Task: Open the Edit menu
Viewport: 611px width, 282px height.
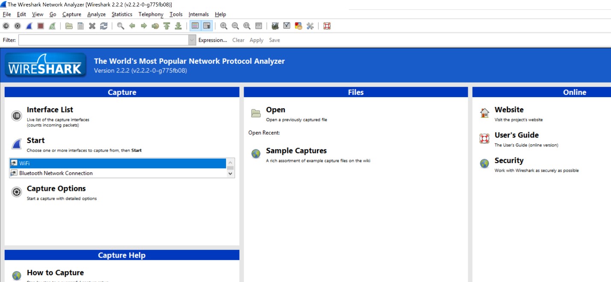Action: click(21, 14)
